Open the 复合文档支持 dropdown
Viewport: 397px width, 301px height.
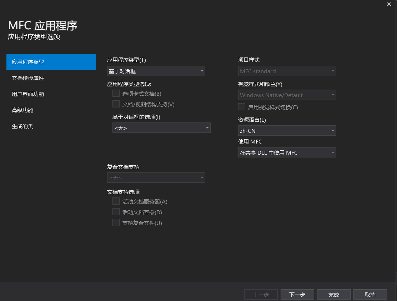pos(156,177)
